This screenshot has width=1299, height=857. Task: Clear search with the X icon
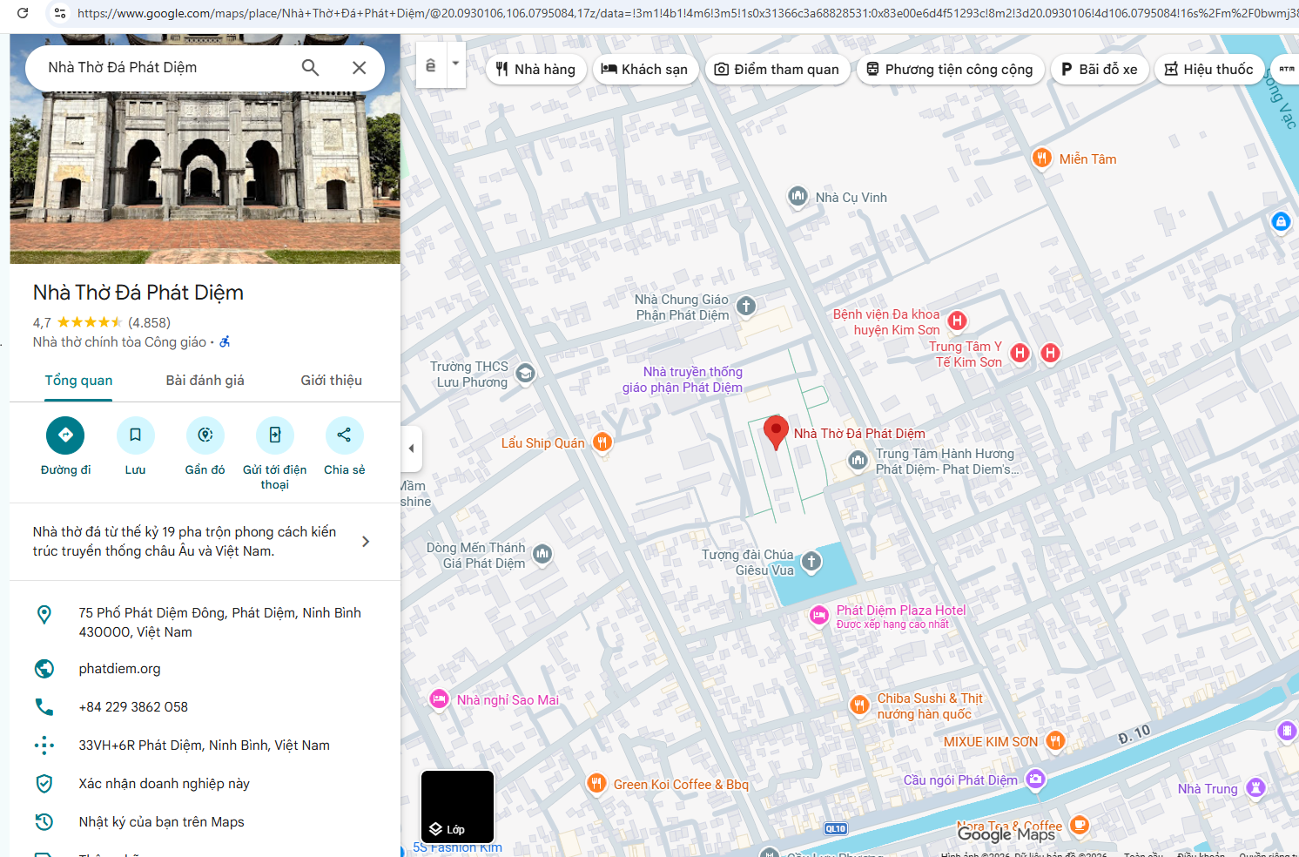pyautogui.click(x=359, y=68)
